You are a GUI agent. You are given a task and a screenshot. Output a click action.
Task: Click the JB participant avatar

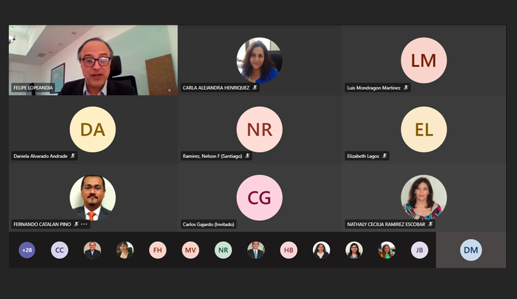click(x=419, y=250)
